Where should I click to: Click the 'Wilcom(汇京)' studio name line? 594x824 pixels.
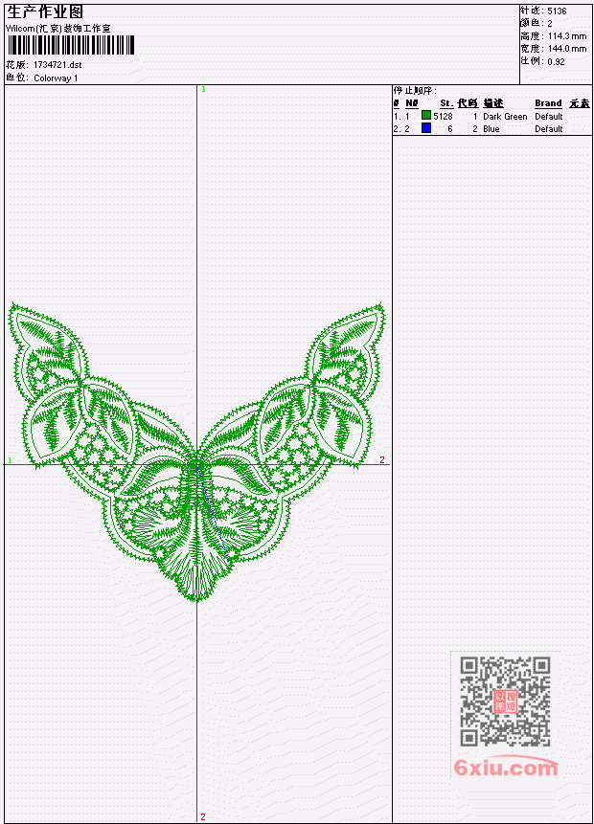tap(58, 29)
